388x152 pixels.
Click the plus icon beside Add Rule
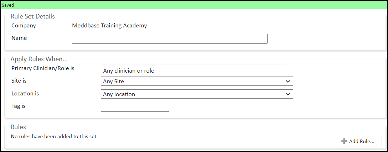tap(344, 141)
